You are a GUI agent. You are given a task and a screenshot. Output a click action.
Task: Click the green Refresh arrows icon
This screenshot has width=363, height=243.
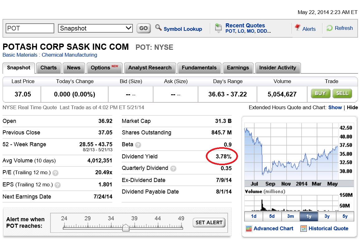tap(329, 28)
